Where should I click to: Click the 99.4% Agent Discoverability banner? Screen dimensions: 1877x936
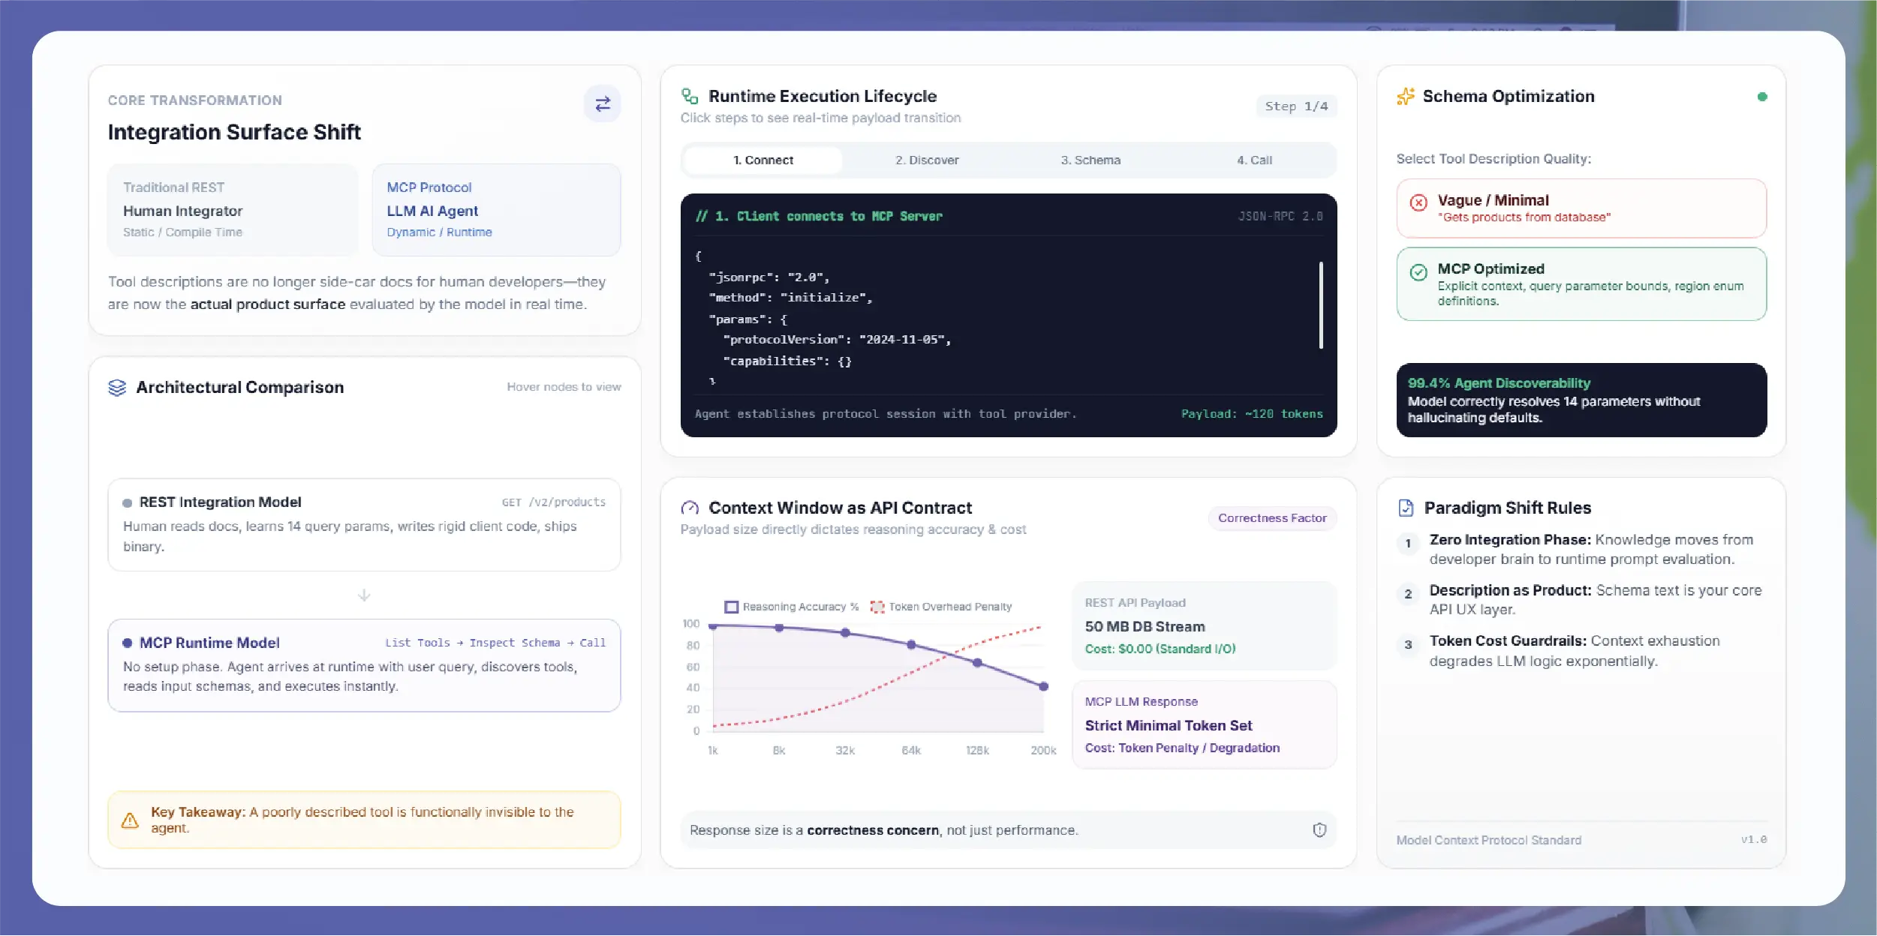coord(1581,400)
